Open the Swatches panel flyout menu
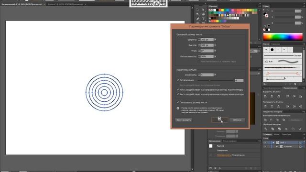The width and height of the screenshot is (306, 172). 259,6
